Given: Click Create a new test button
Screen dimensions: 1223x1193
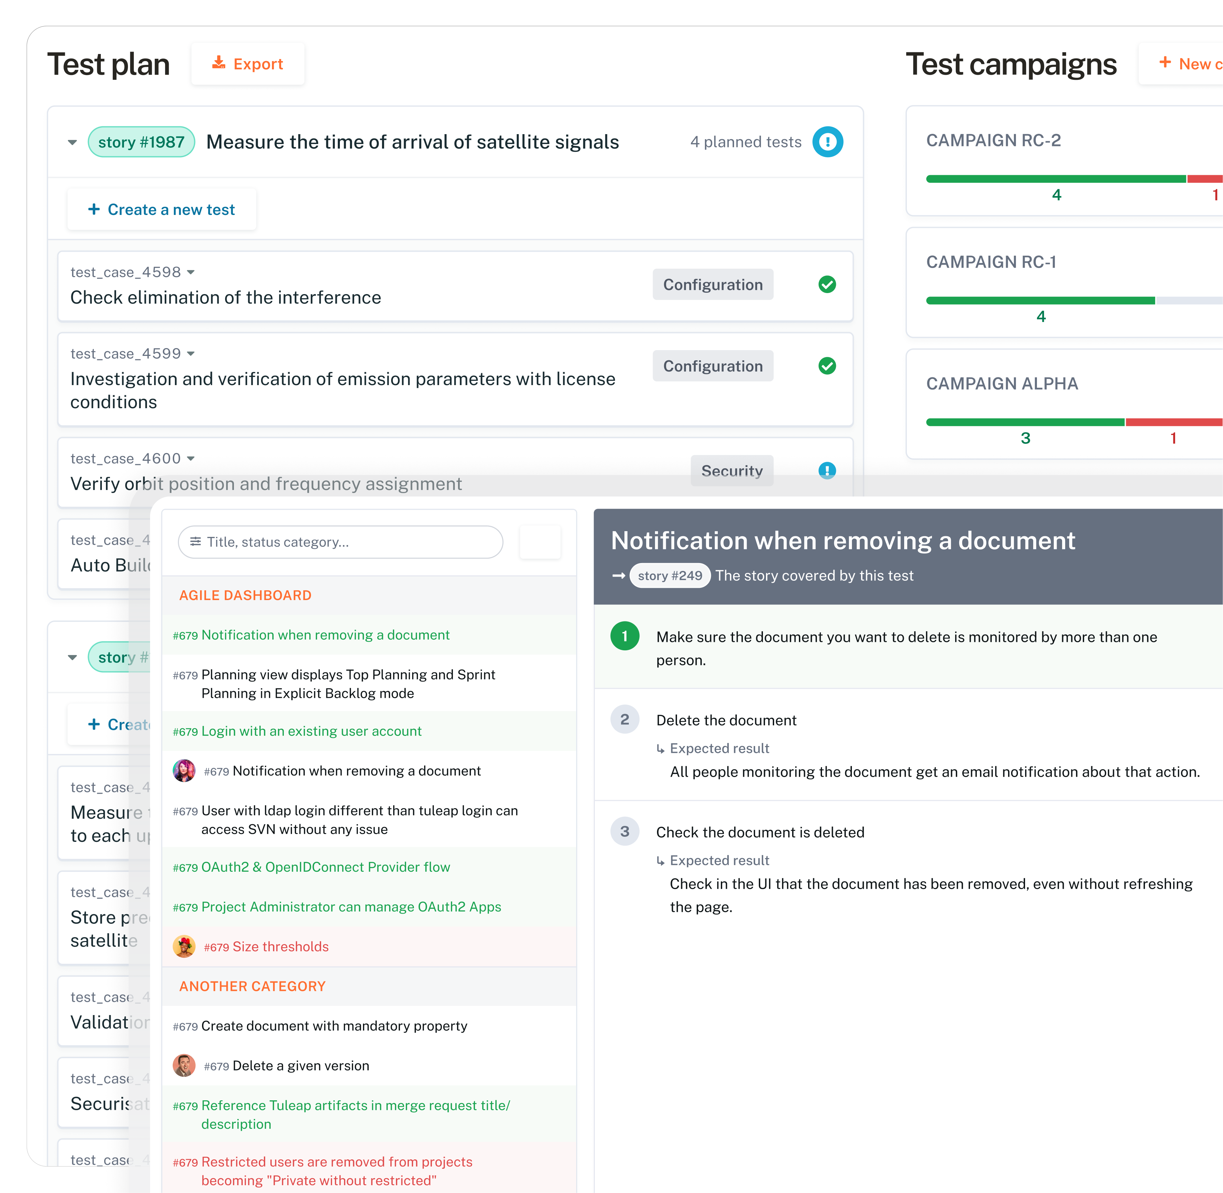Looking at the screenshot, I should pyautogui.click(x=162, y=209).
